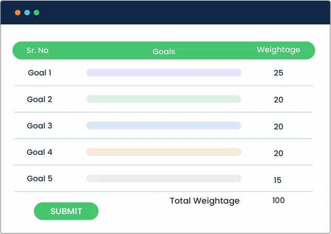Click the Total Weightage label

[x=205, y=201]
